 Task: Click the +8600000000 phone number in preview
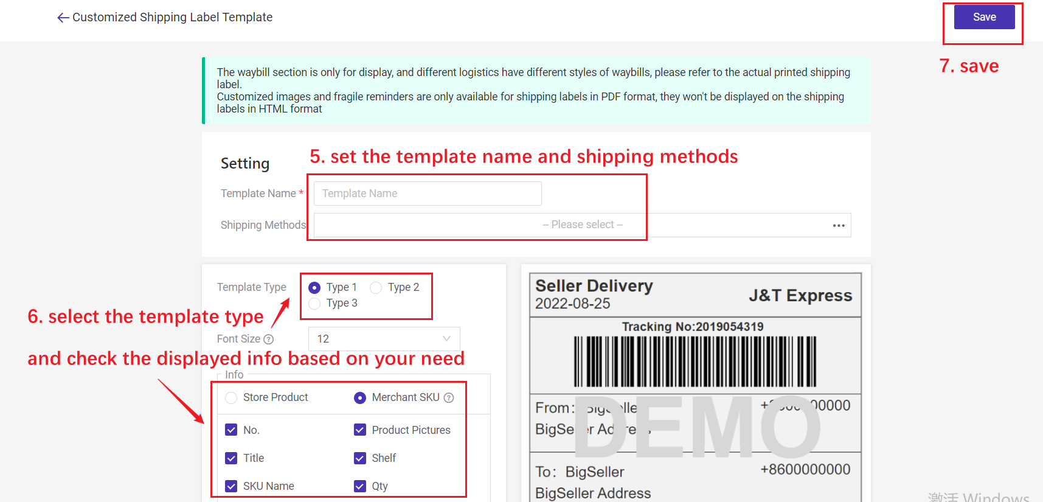click(x=805, y=470)
